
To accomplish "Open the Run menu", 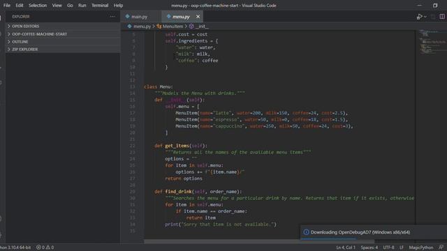I will click(82, 6).
